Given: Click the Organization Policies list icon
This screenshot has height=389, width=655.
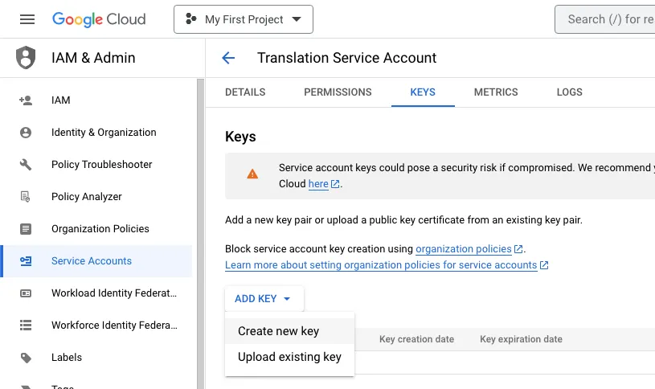Looking at the screenshot, I should (26, 229).
